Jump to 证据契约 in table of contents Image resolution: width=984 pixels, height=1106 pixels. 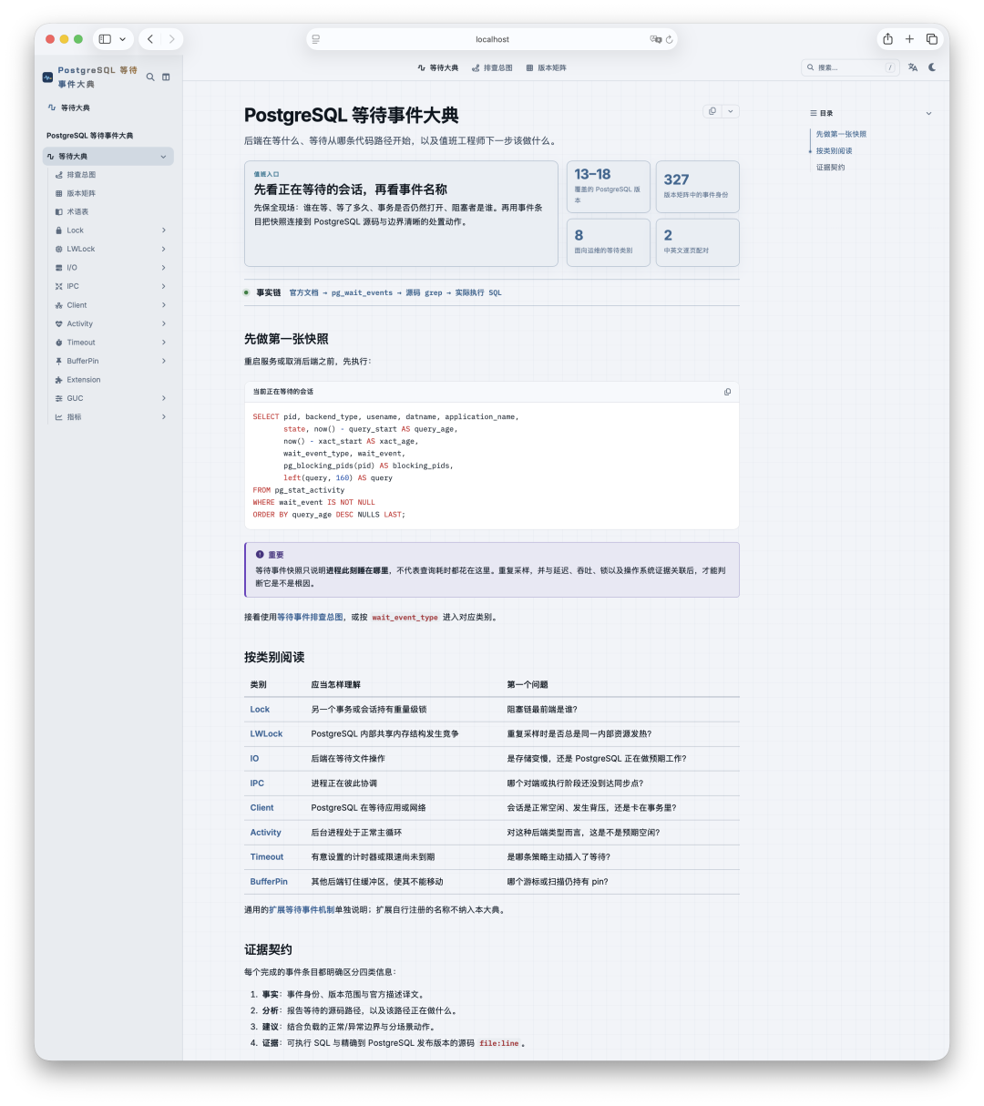[830, 168]
